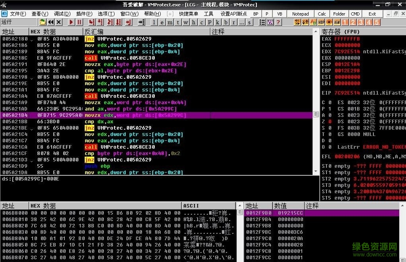Click the orange number 3 toolbar button
This screenshot has width=406, height=262.
coord(361,22)
